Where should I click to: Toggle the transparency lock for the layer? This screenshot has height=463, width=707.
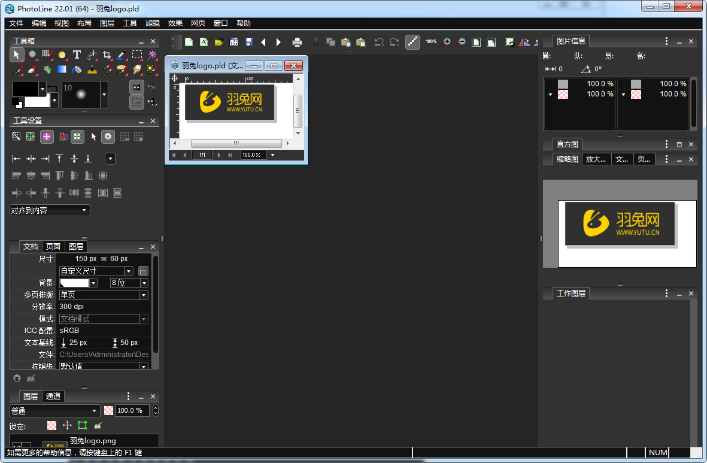coord(52,425)
